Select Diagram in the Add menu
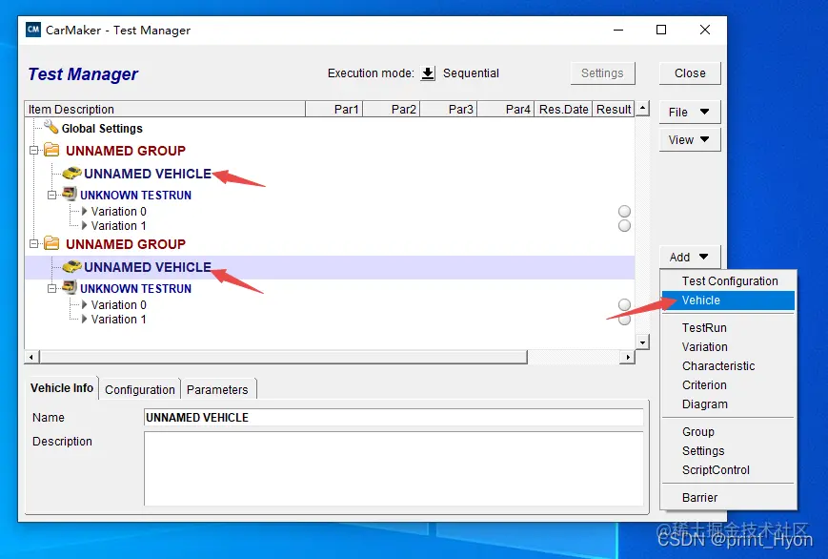 (729, 404)
